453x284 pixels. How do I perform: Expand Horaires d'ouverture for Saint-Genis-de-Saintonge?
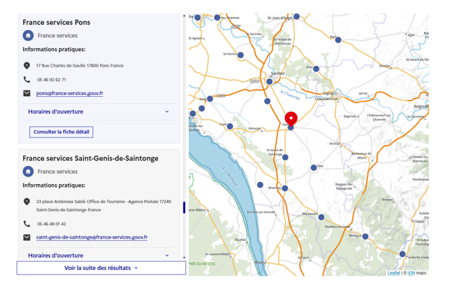point(99,255)
